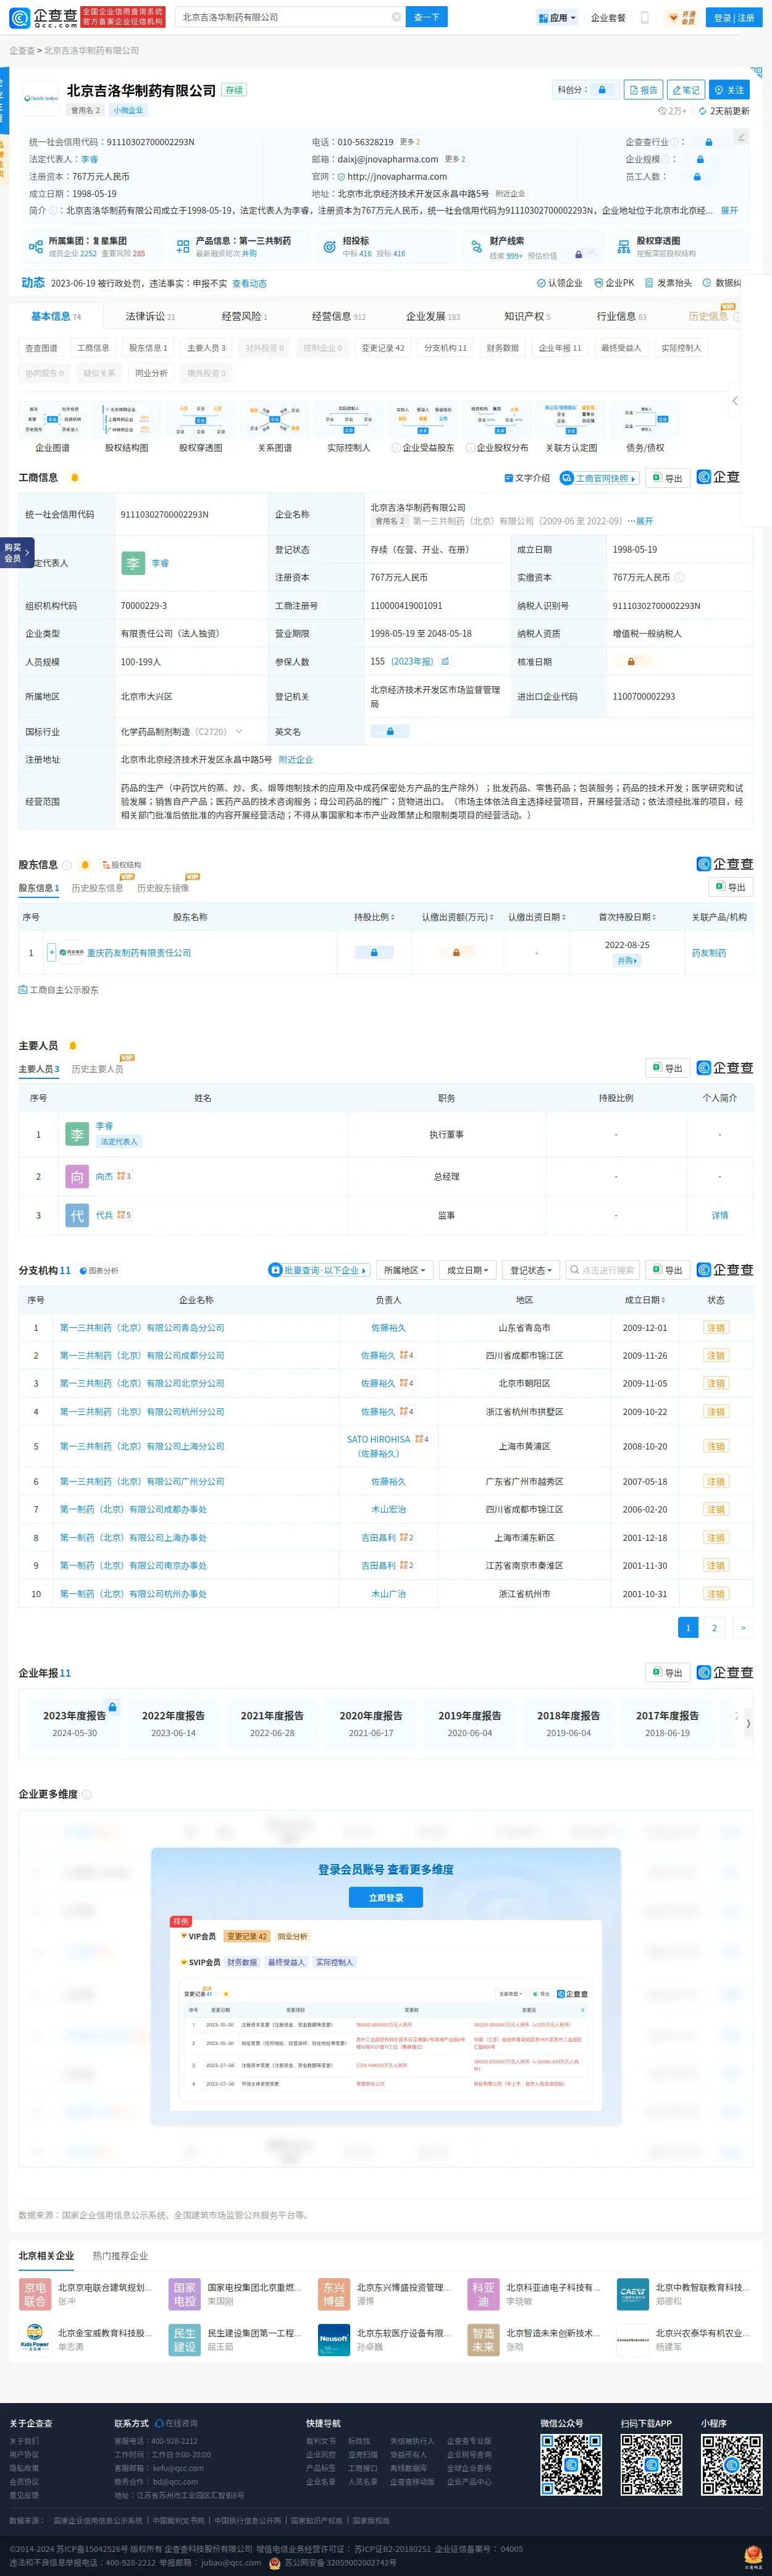The width and height of the screenshot is (772, 2576).
Task: Select the 企业受益股东 radio option
Action: coord(396,448)
